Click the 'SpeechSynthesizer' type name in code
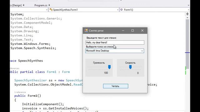Viewport: 200px width, 112px height. pyautogui.click(x=31, y=80)
